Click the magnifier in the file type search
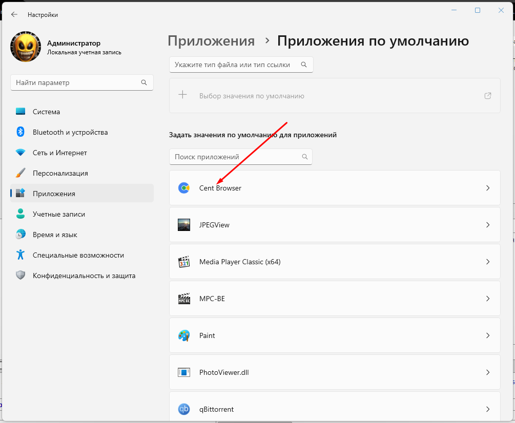 coord(304,65)
